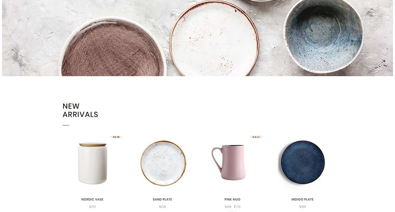Select the $310 price under Nordic Vase
395x212 pixels.
tap(92, 207)
